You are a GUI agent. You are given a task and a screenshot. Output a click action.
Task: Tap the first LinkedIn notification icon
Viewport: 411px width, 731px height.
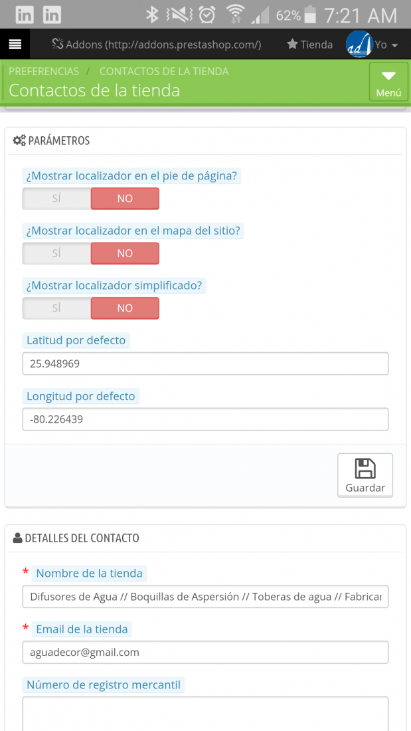(x=24, y=15)
